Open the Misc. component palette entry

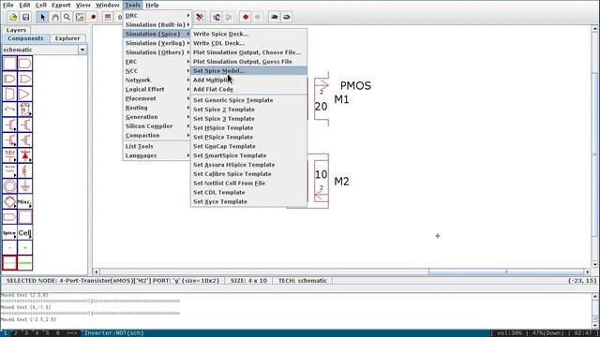click(x=25, y=202)
